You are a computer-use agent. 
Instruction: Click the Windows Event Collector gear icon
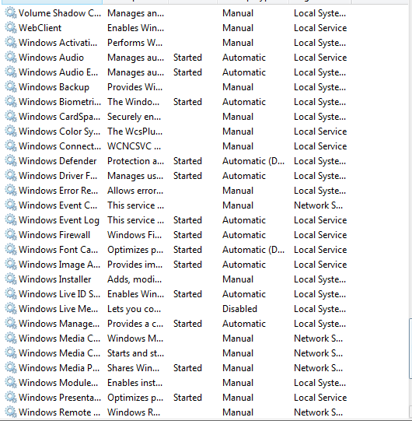pyautogui.click(x=11, y=205)
